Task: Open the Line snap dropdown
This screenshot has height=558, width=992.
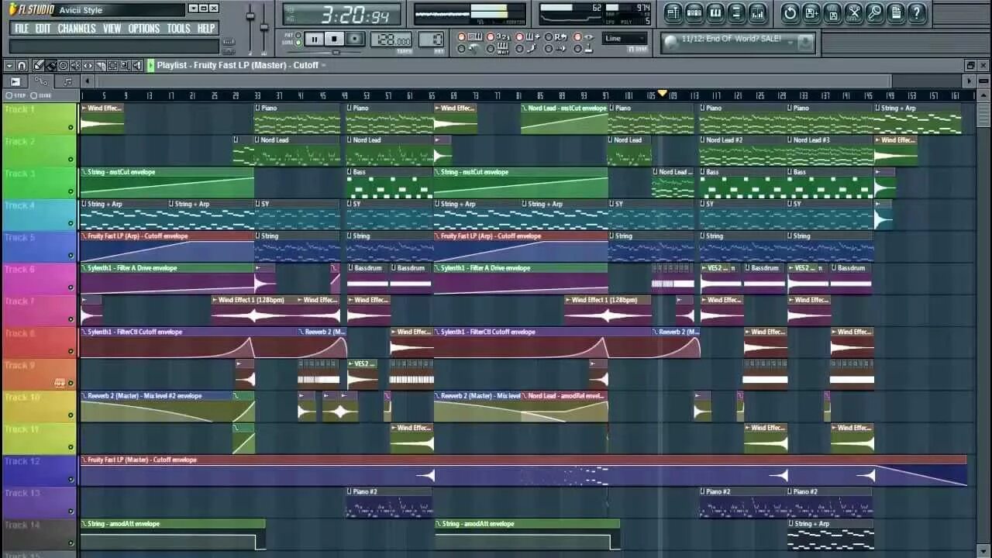Action: 624,38
